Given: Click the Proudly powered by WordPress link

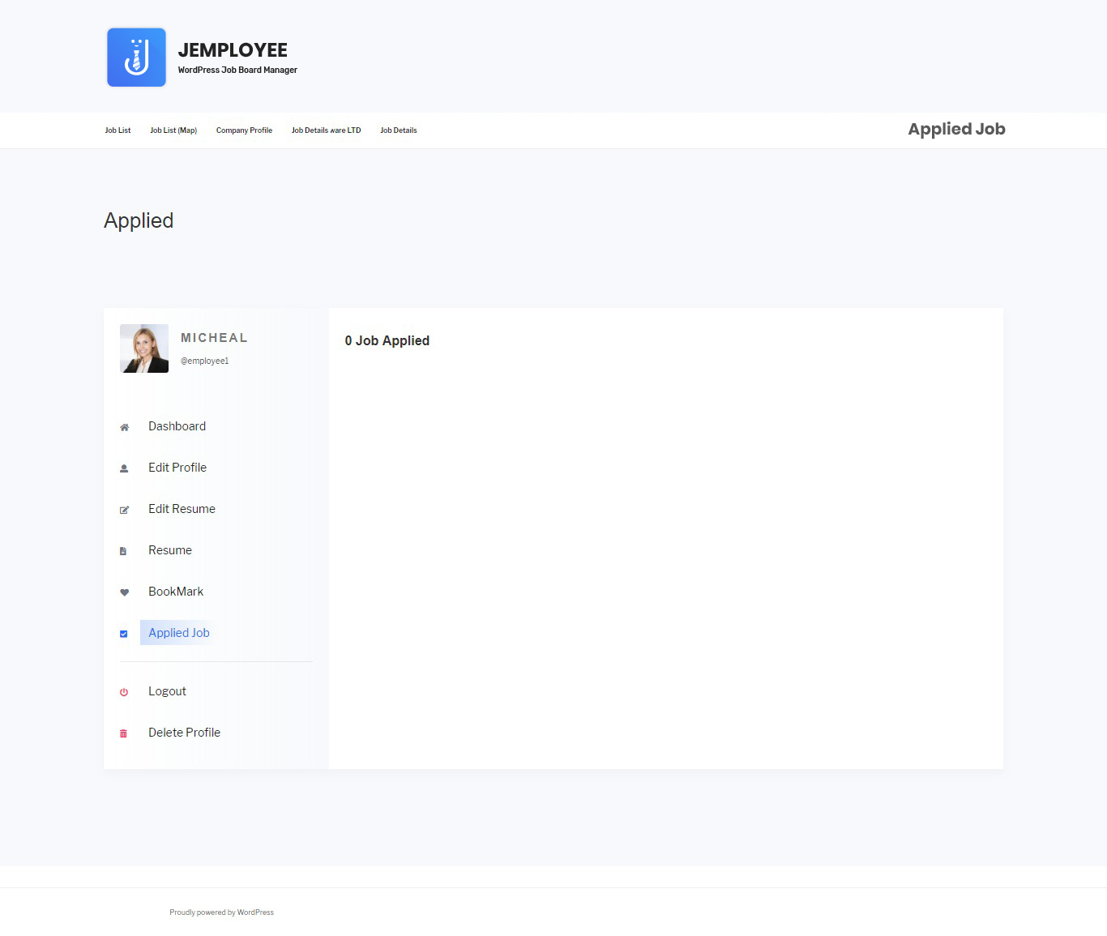Looking at the screenshot, I should (221, 912).
